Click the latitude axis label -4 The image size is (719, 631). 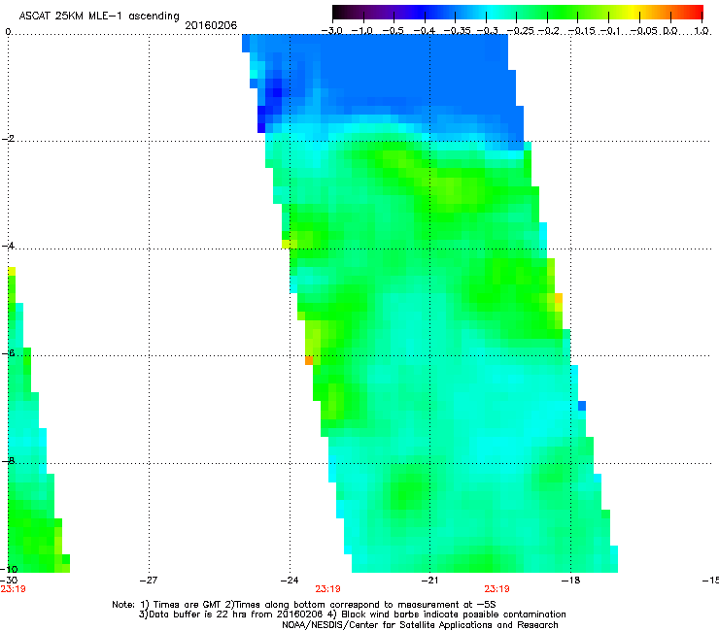(8, 246)
